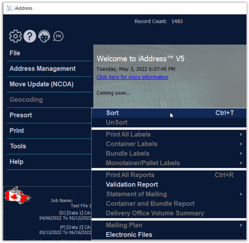Click the 'Coming soon...' text
The height and width of the screenshot is (243, 249).
114,93
